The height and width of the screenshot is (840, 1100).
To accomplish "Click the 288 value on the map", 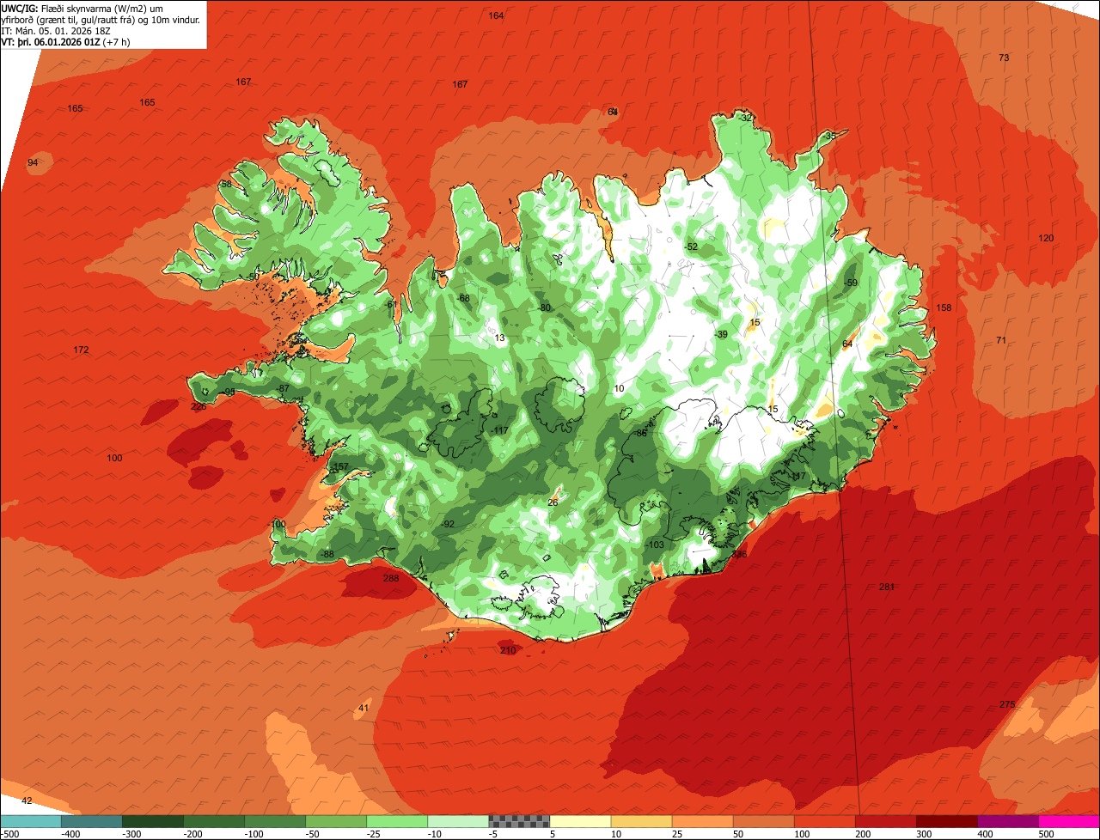I will click(x=391, y=578).
